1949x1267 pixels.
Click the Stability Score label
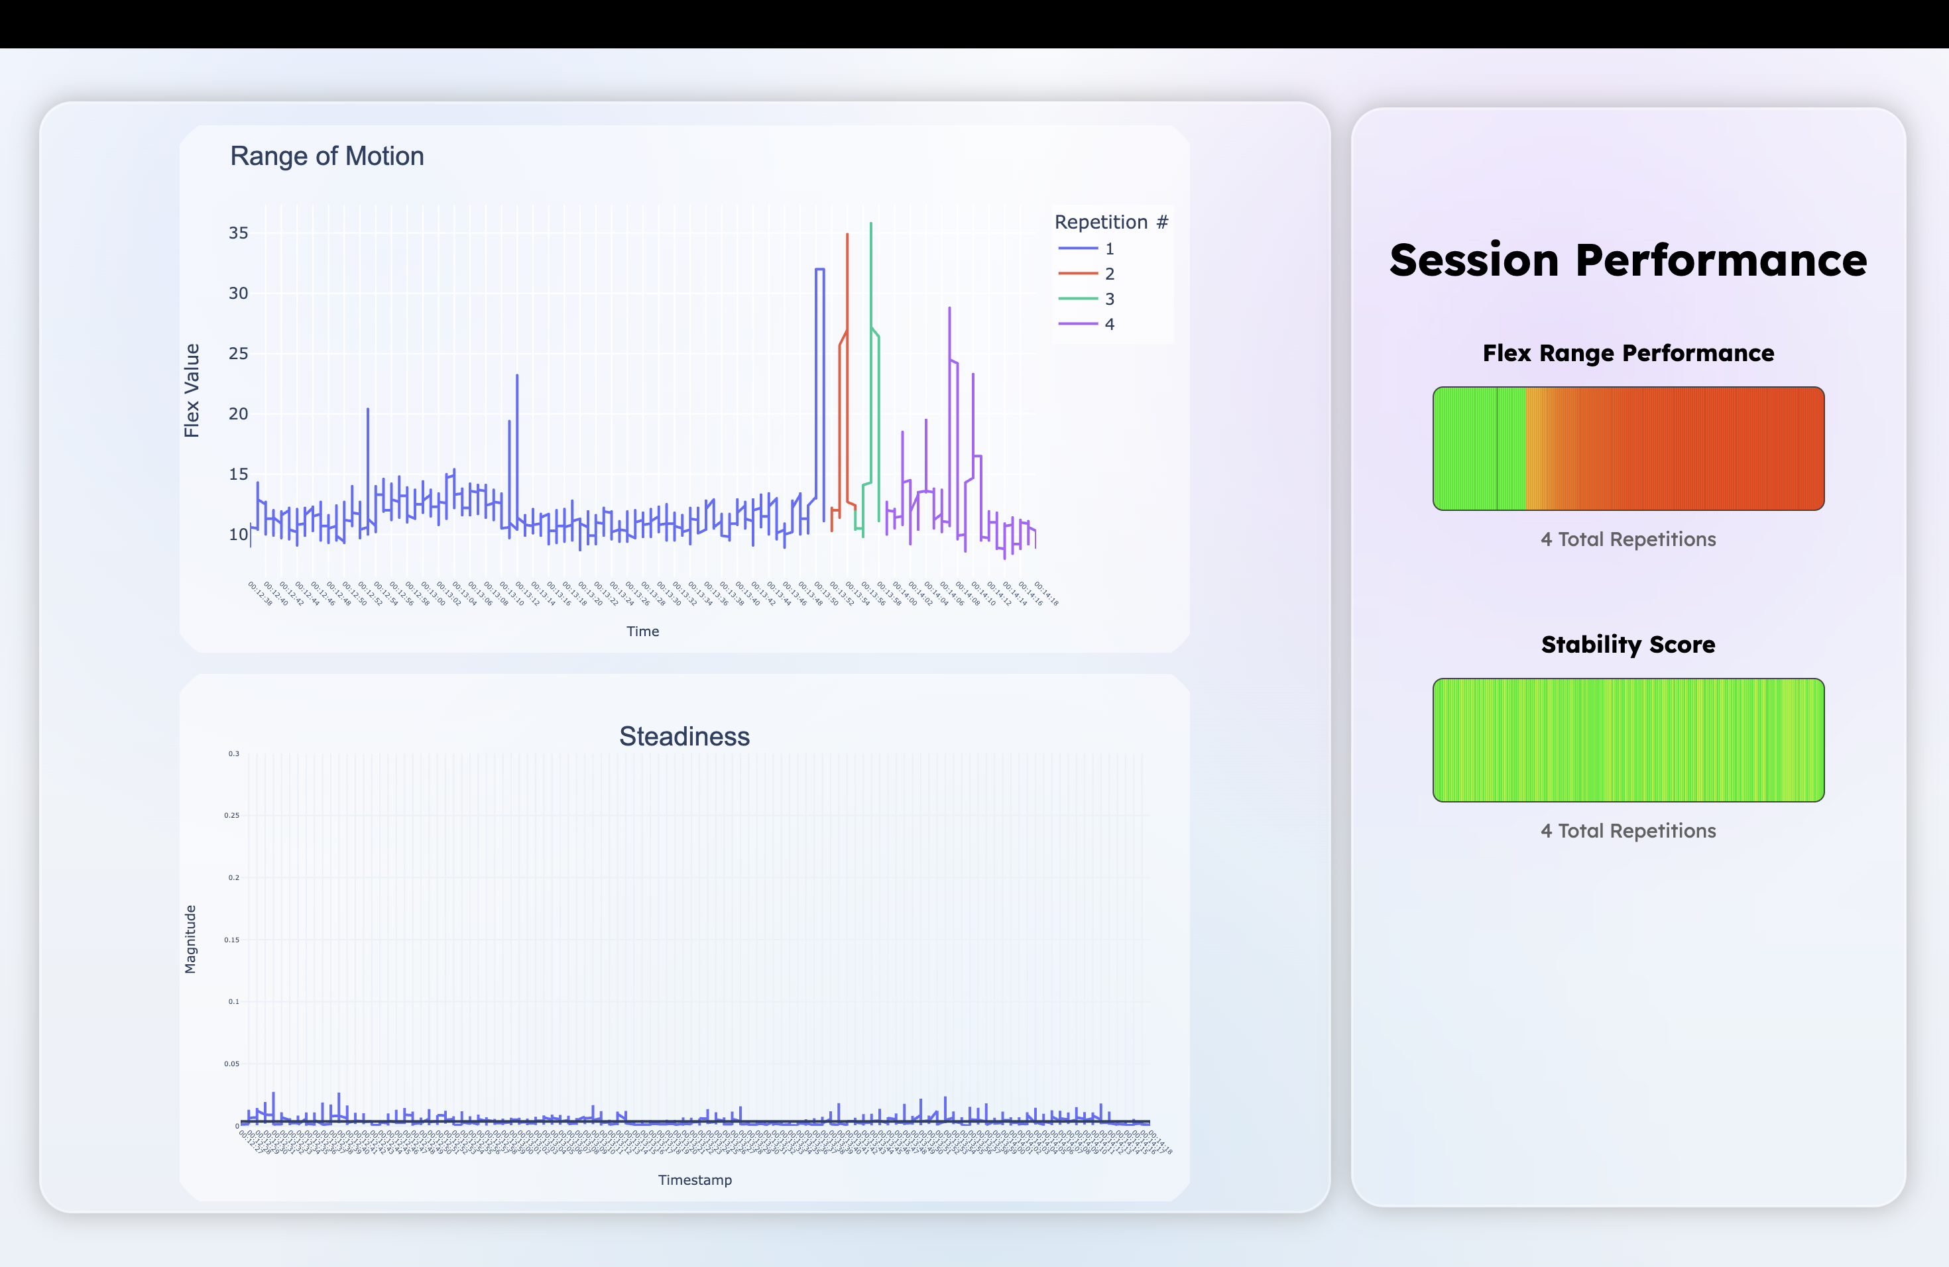point(1628,644)
